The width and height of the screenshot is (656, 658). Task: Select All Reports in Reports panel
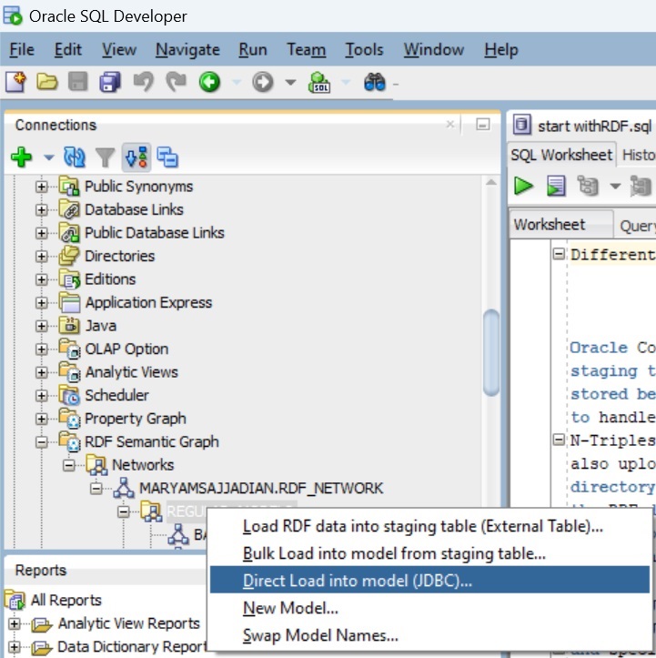pos(66,601)
